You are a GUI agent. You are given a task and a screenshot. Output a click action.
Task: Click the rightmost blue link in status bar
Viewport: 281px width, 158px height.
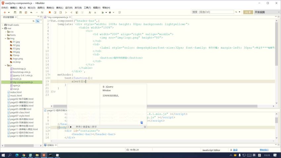(x=264, y=150)
